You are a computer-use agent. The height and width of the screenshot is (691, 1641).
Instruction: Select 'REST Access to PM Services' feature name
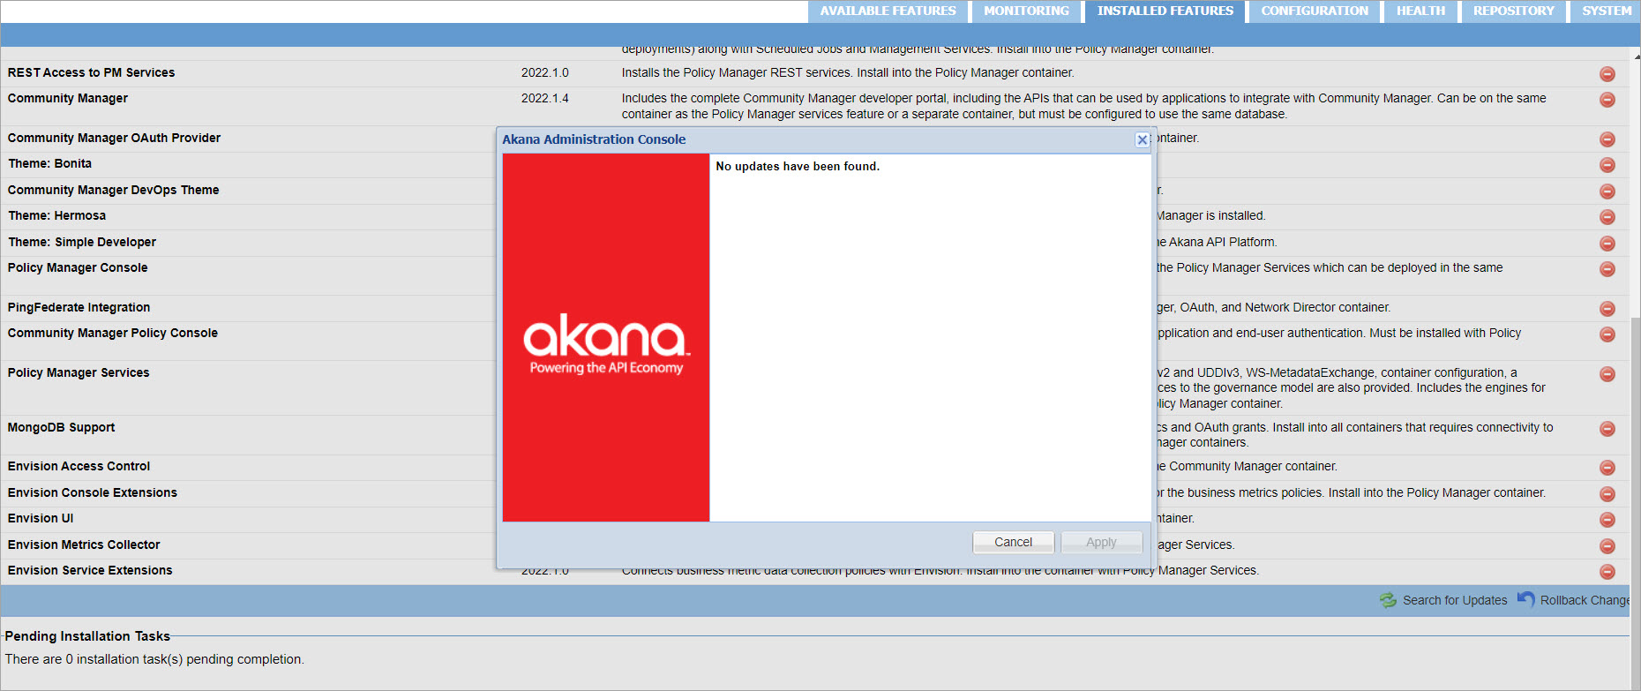tap(91, 72)
